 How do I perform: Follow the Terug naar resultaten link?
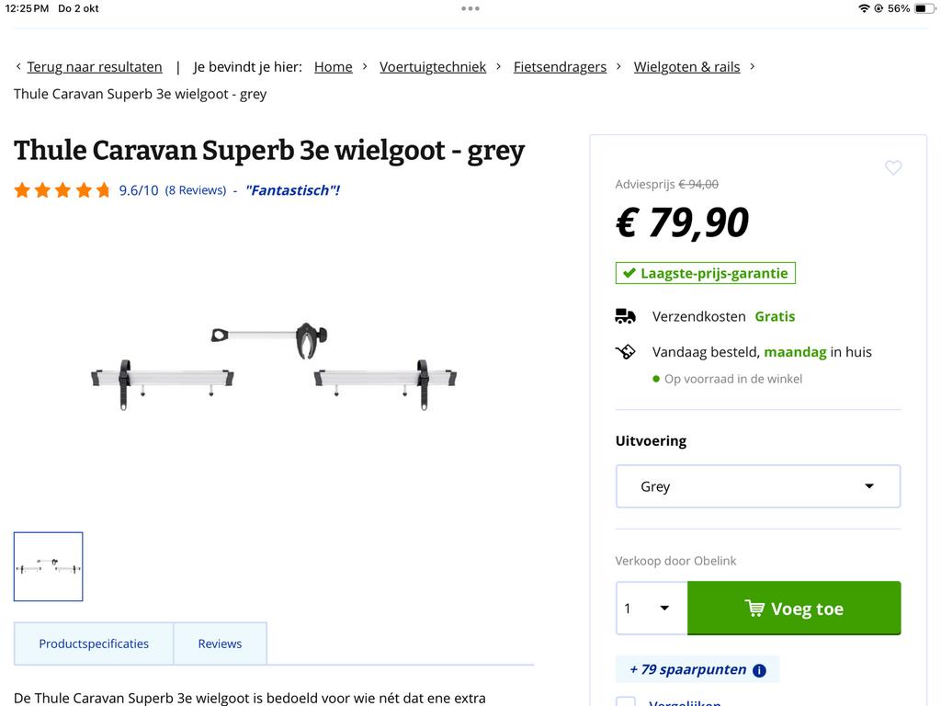pos(94,66)
